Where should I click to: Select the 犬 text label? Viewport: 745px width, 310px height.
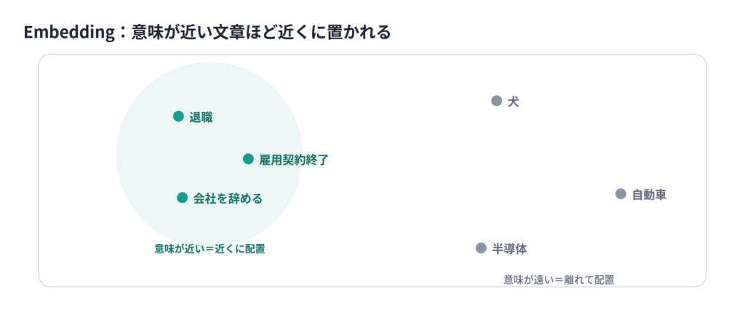(x=513, y=102)
